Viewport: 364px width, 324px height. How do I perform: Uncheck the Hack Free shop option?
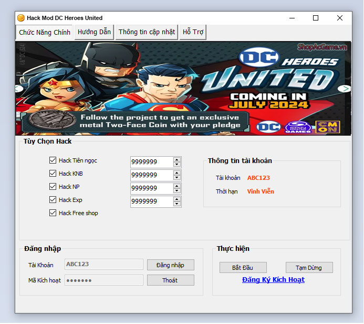point(53,213)
